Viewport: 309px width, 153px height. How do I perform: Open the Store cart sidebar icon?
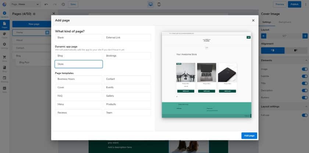point(4,58)
